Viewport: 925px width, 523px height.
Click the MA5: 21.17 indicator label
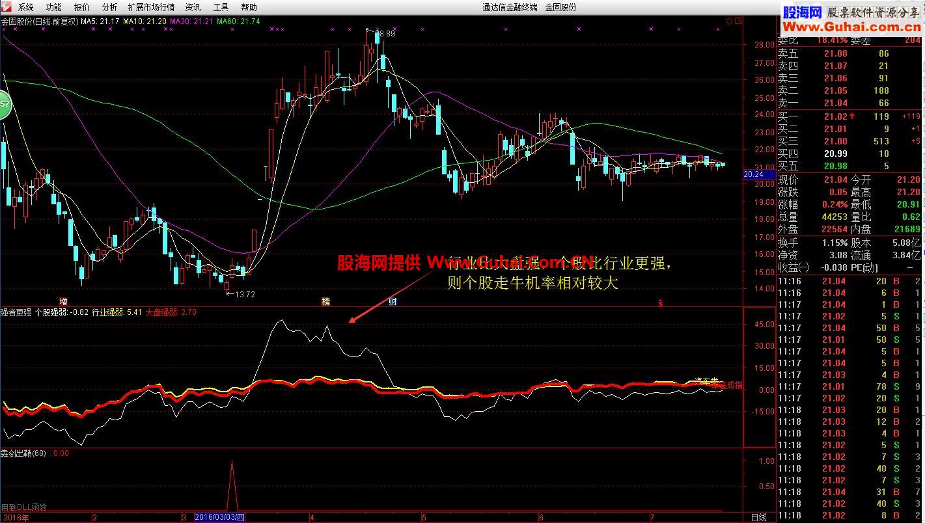click(100, 21)
